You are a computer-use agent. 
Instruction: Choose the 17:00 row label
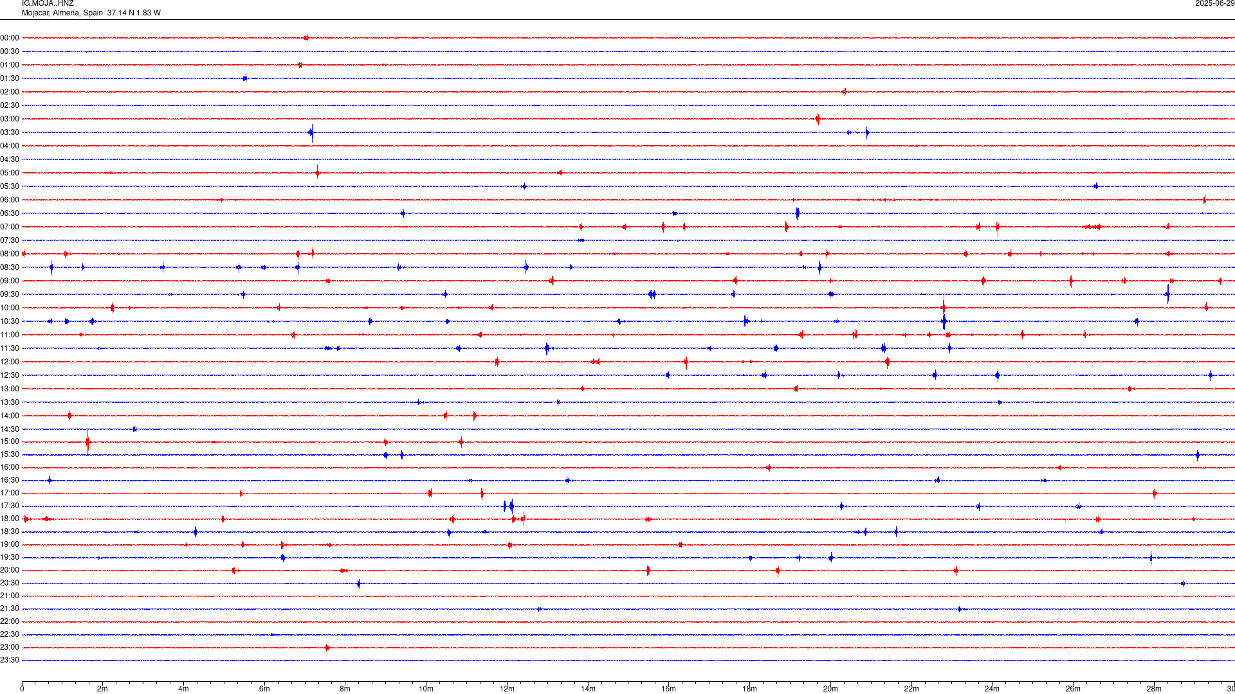[10, 493]
